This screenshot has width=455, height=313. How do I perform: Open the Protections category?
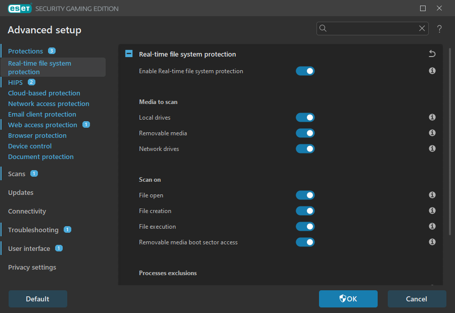tap(26, 51)
